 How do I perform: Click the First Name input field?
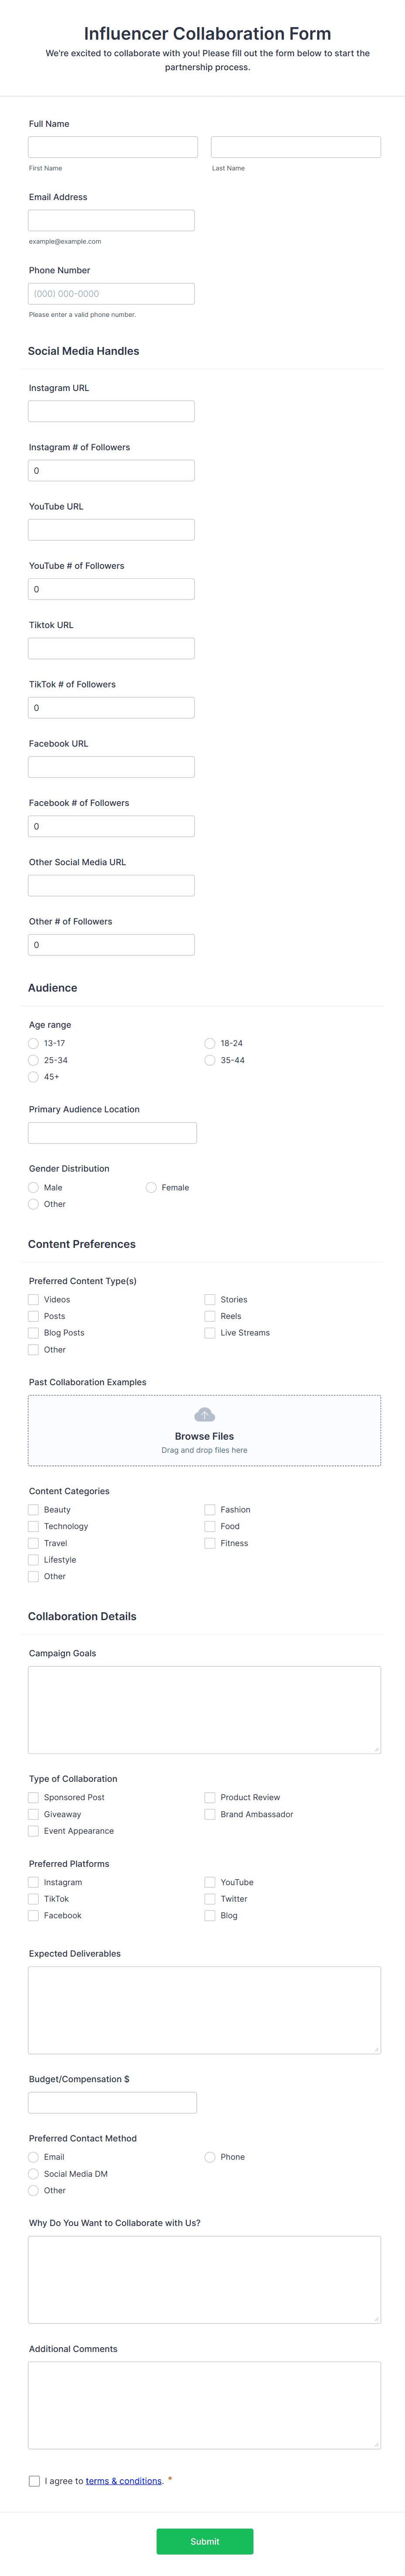(112, 146)
